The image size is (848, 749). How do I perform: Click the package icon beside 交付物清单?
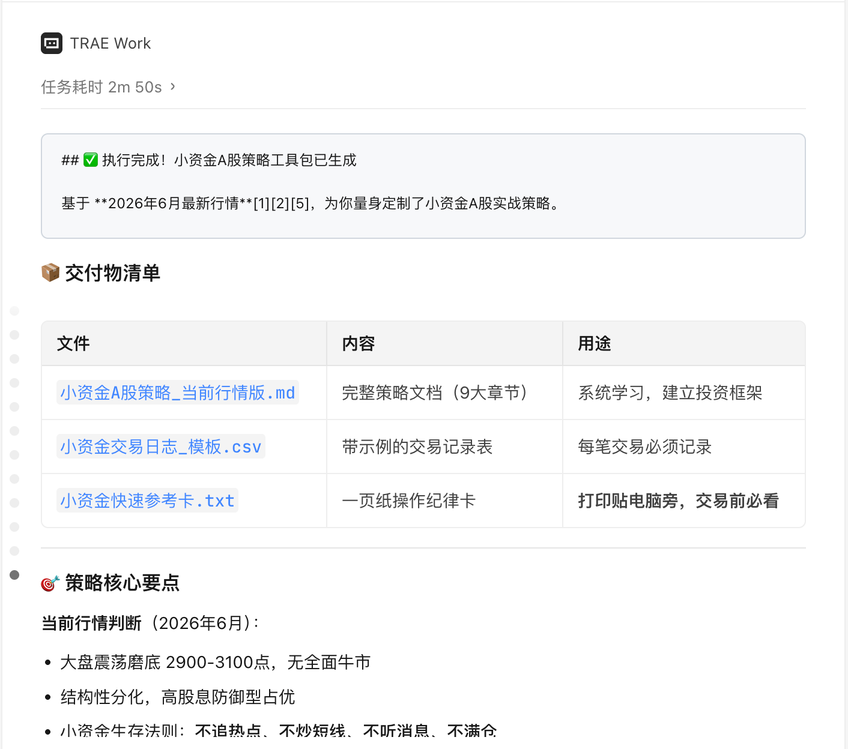(50, 272)
